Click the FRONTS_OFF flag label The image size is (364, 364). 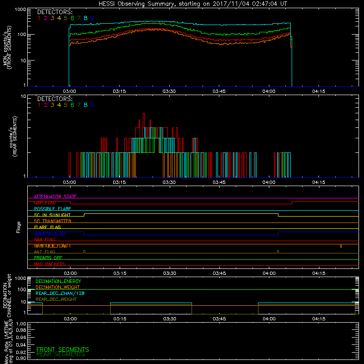48,258
